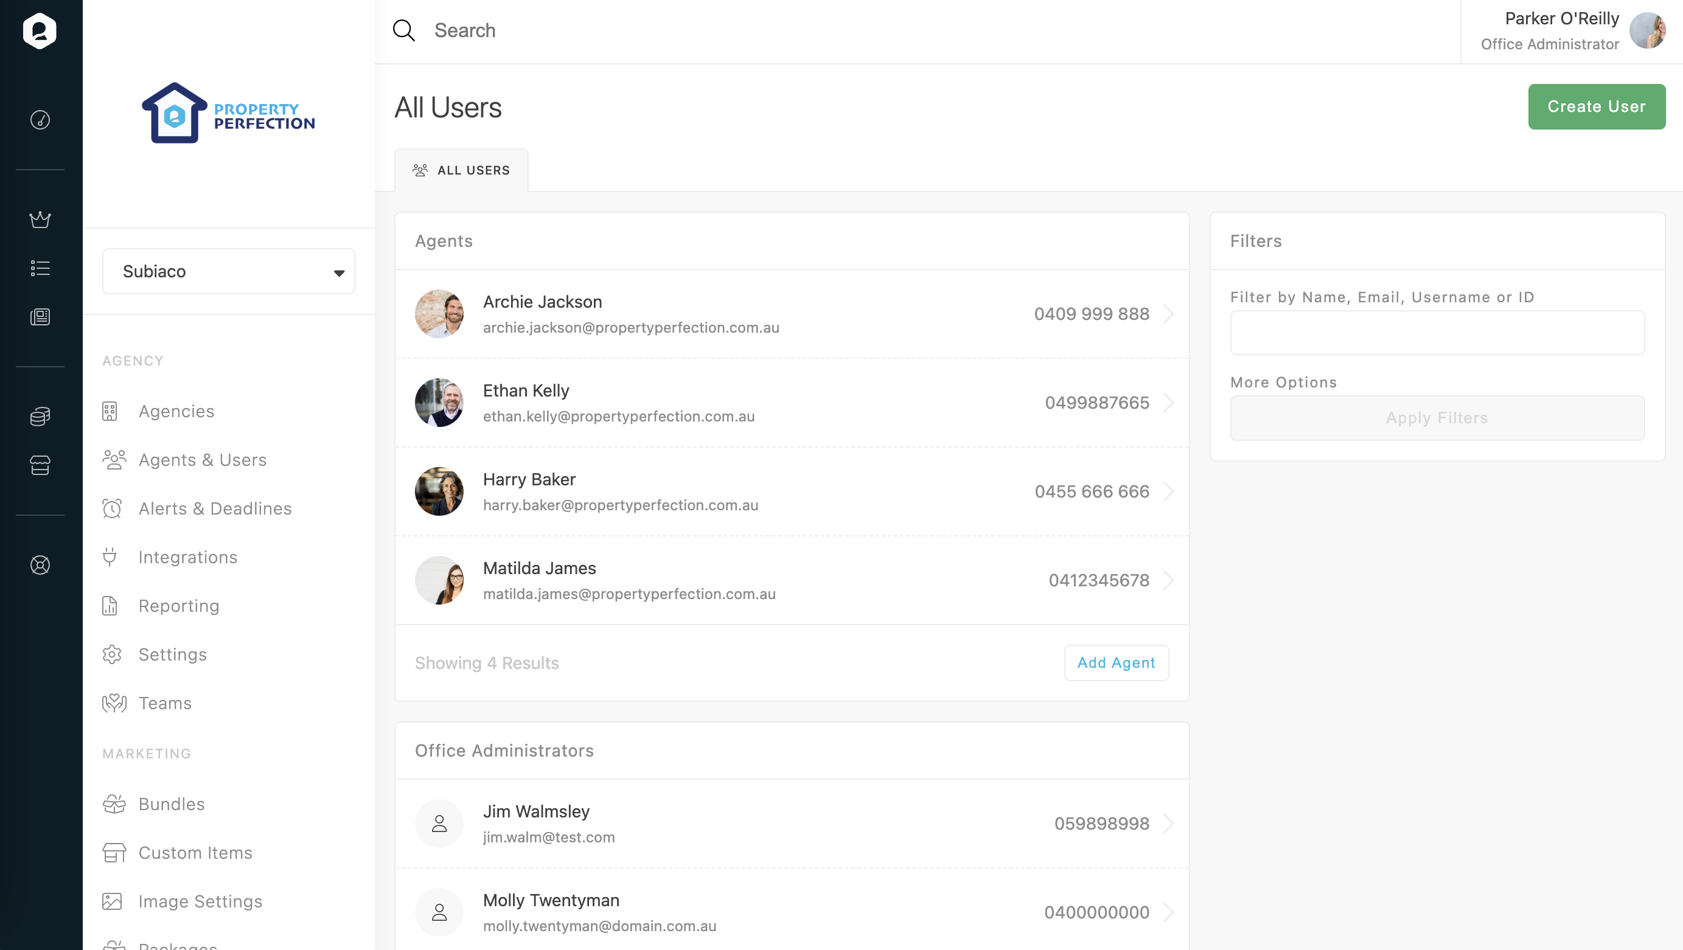Image resolution: width=1683 pixels, height=950 pixels.
Task: Open the coins stack icon in sidebar
Action: coord(40,416)
